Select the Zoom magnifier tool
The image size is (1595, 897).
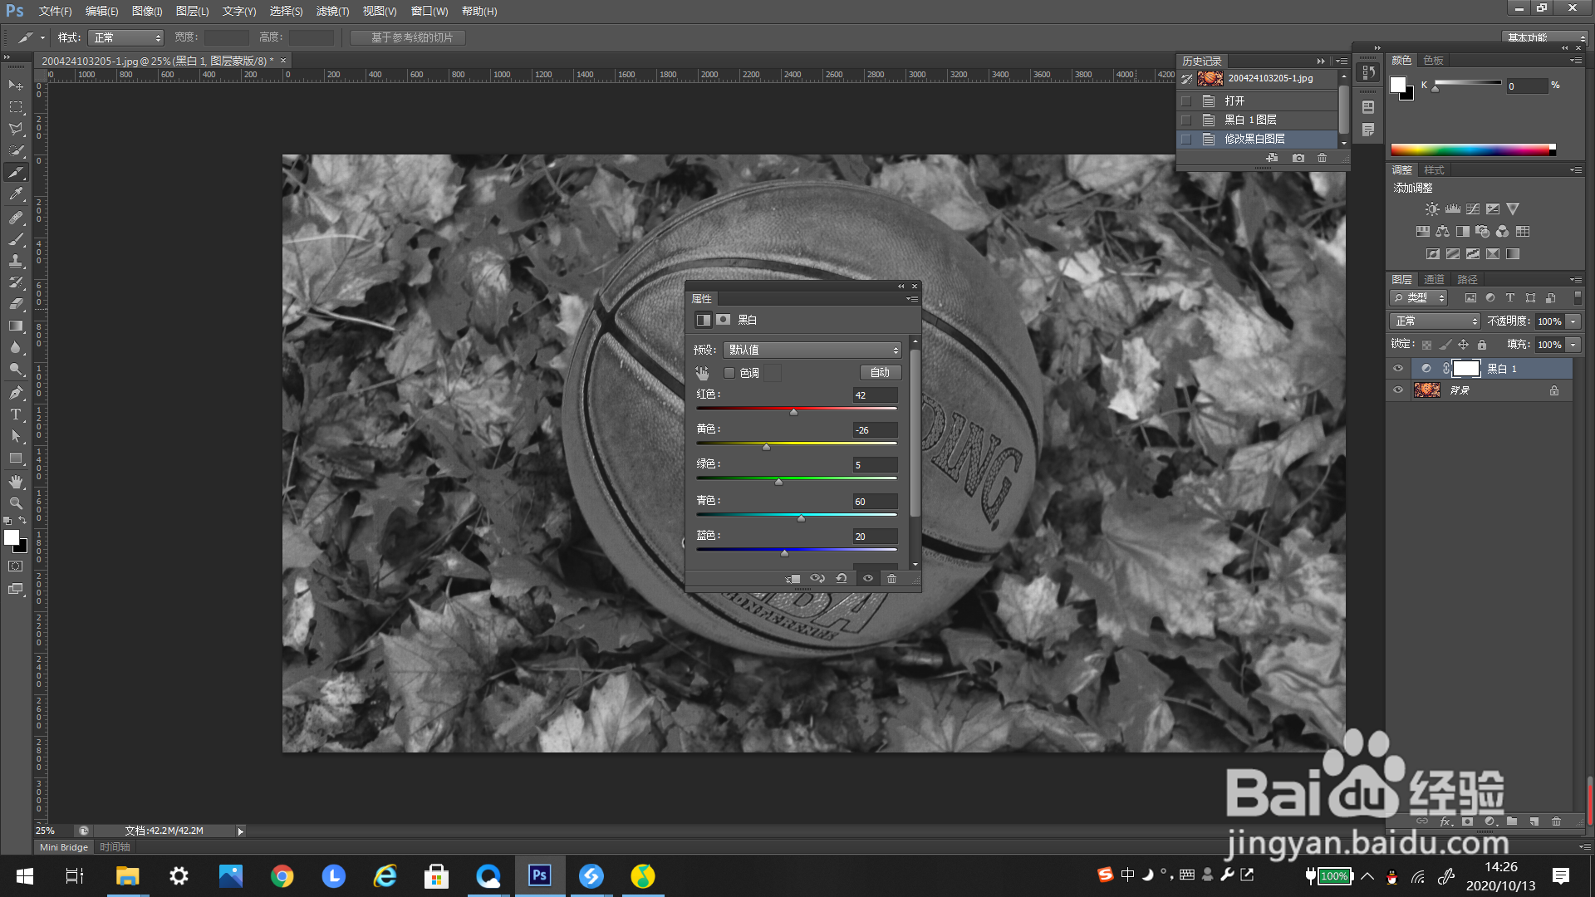[16, 503]
